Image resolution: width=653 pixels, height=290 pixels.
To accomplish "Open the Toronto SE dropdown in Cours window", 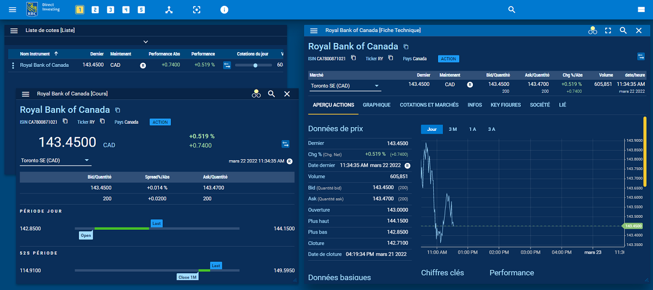I will [x=55, y=161].
